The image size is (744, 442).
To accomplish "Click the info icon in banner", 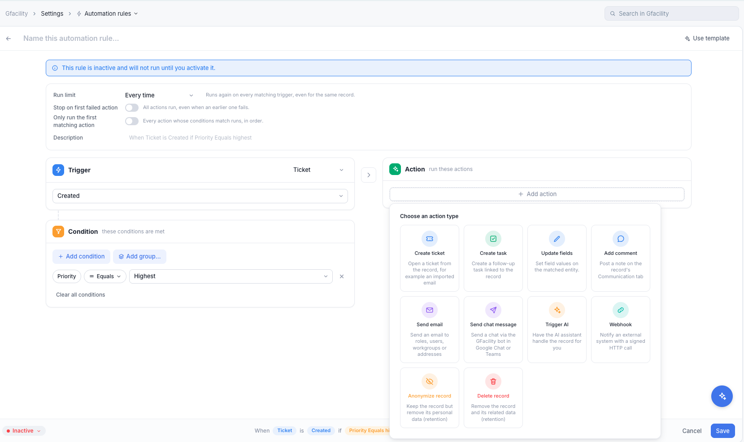I will 55,68.
